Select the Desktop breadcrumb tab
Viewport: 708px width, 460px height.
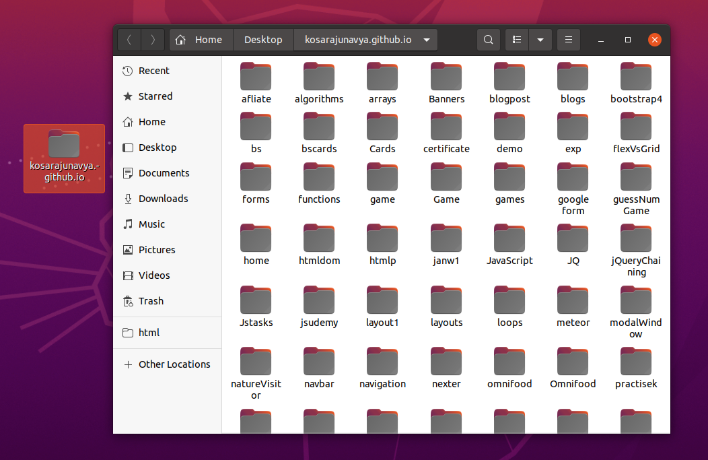point(263,40)
